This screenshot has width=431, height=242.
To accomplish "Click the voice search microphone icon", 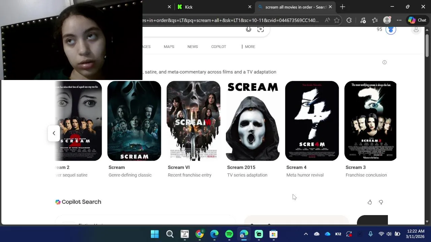I will [x=248, y=29].
